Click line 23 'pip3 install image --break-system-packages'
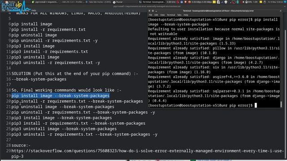This screenshot has height=161, width=287. pos(61,118)
